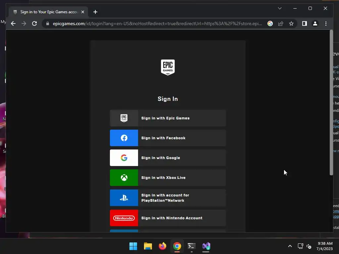Viewport: 339px width, 254px height.
Task: Open the Chrome profile menu
Action: click(x=315, y=23)
